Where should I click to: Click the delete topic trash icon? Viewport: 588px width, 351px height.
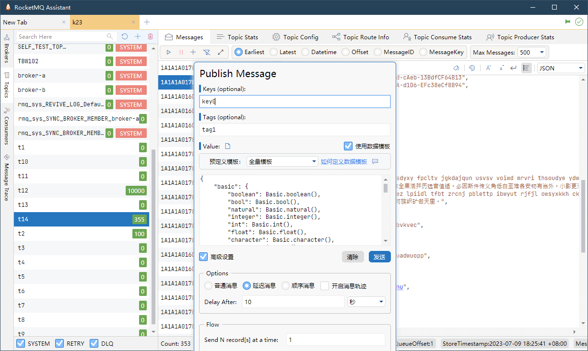click(x=150, y=36)
